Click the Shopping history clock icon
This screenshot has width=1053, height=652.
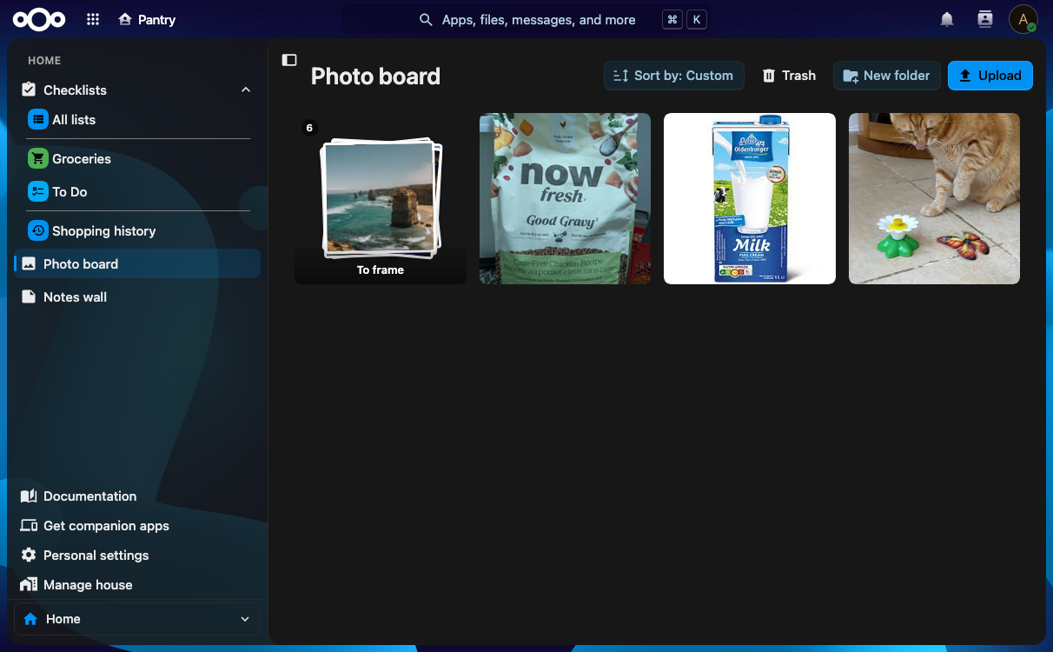click(37, 230)
